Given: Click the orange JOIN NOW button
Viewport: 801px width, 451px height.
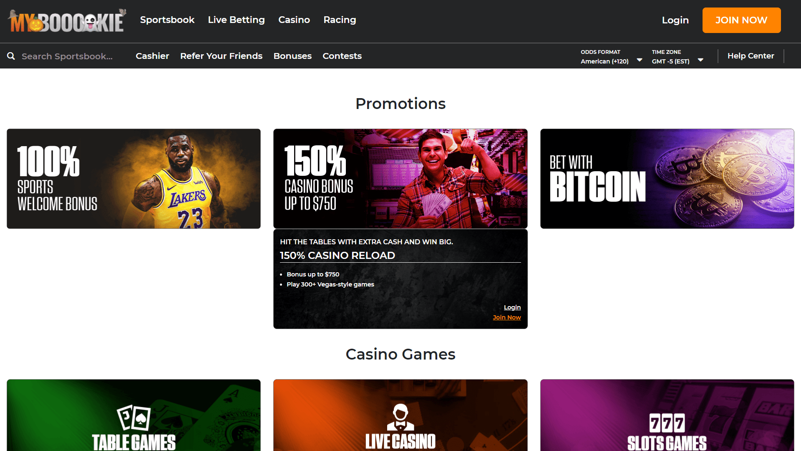Looking at the screenshot, I should click(x=741, y=20).
